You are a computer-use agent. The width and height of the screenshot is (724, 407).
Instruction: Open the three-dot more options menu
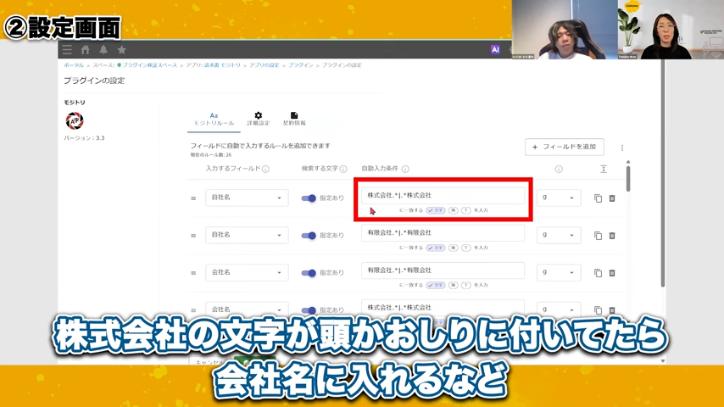tap(622, 148)
